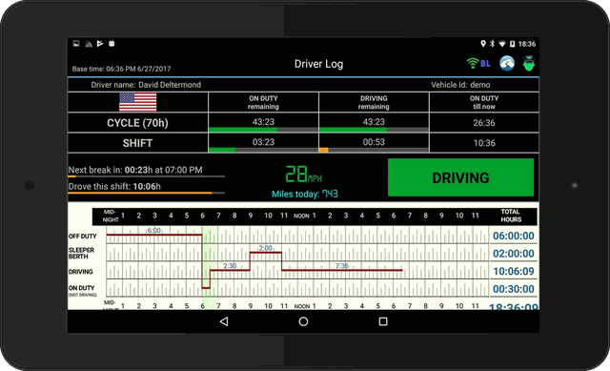Tap the 7:36 driving segment label
Screen dimensions: 610x371
tap(342, 266)
